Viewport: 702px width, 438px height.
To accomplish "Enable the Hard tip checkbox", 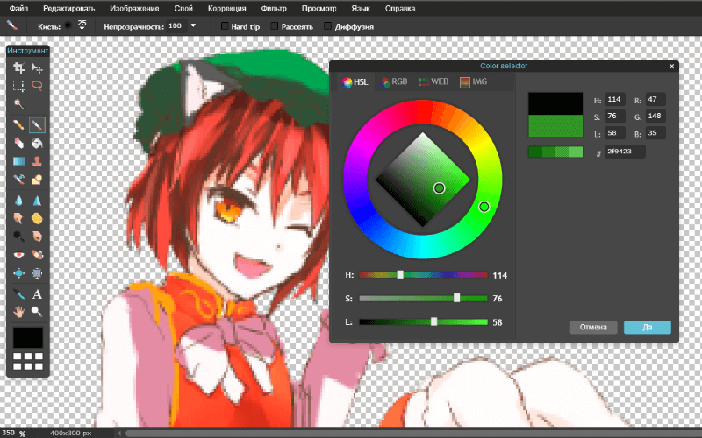I will pyautogui.click(x=225, y=26).
